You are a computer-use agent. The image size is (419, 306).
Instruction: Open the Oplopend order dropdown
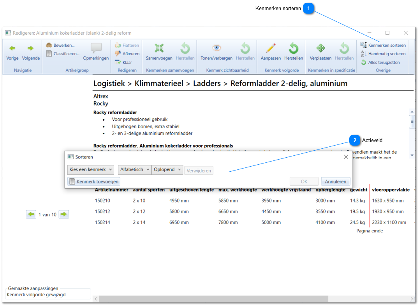coord(167,170)
